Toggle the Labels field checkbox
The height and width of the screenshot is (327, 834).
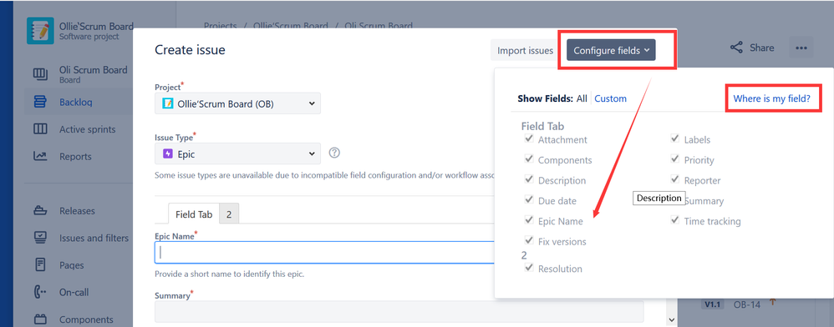tap(675, 138)
